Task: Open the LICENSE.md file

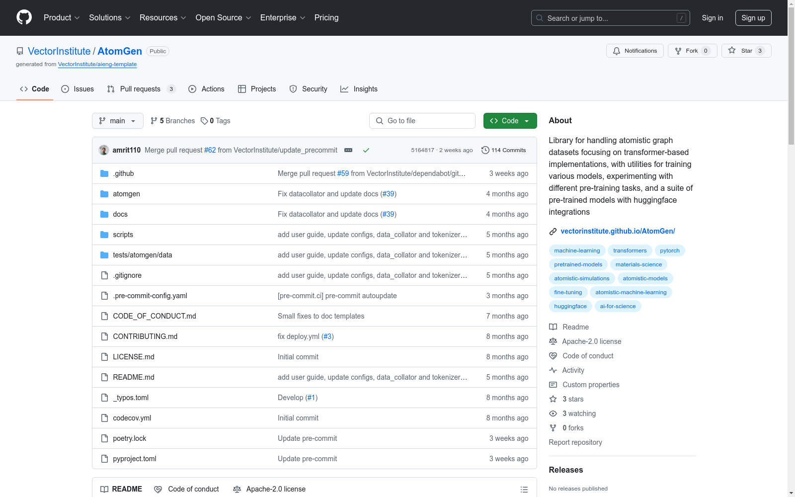Action: (x=134, y=357)
